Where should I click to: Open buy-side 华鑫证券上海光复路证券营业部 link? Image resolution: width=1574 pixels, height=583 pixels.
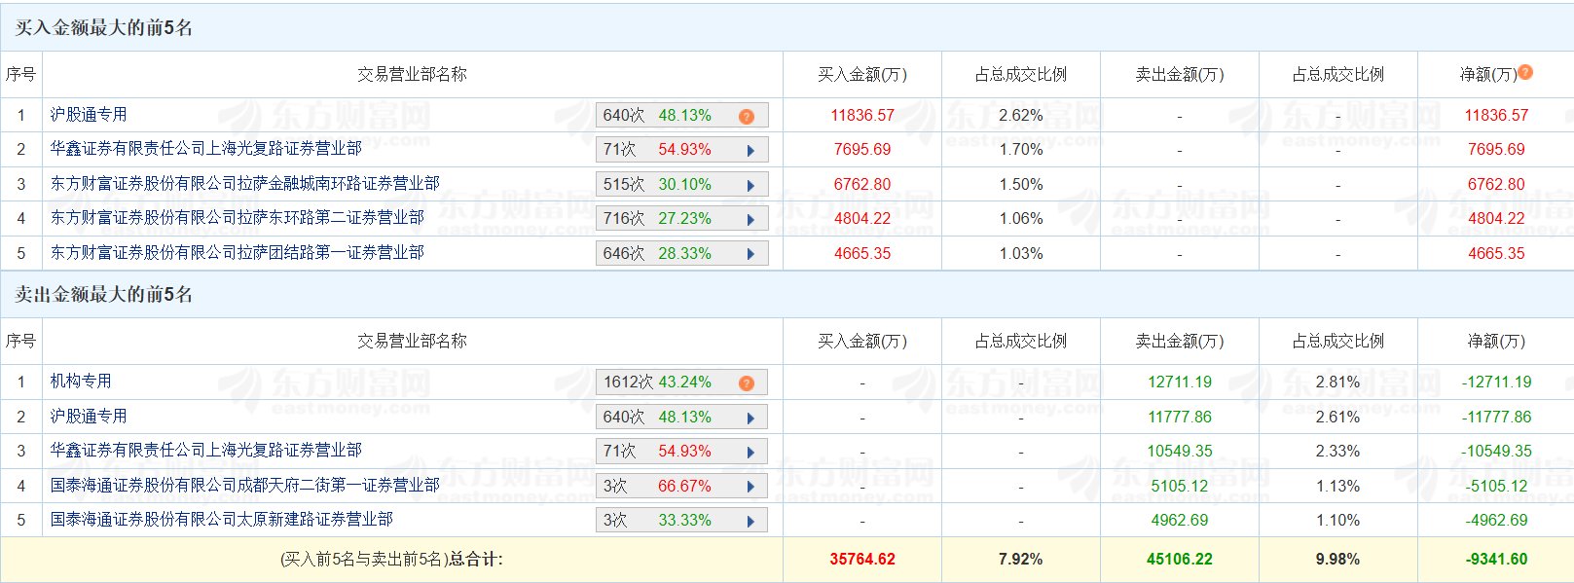coord(205,149)
